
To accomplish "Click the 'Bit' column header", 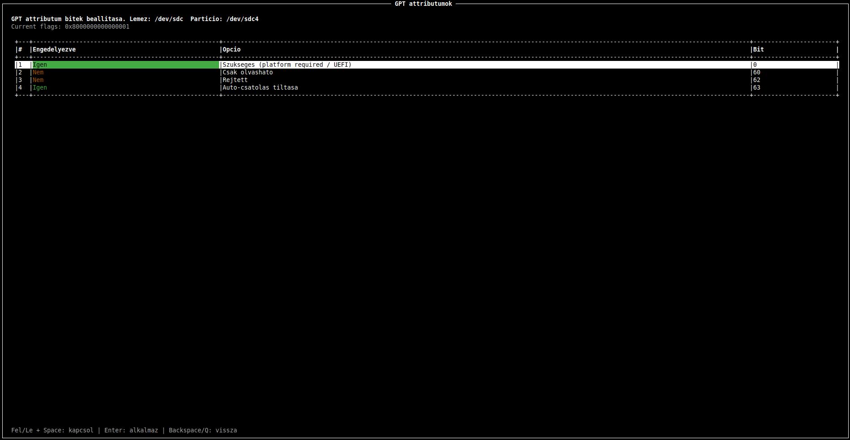I will pos(759,49).
